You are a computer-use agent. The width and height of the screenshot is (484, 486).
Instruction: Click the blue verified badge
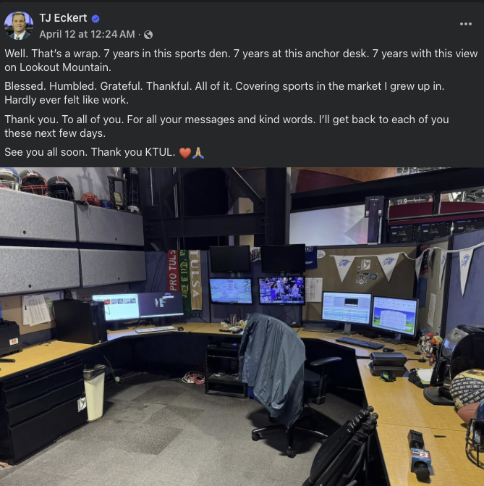tap(95, 19)
